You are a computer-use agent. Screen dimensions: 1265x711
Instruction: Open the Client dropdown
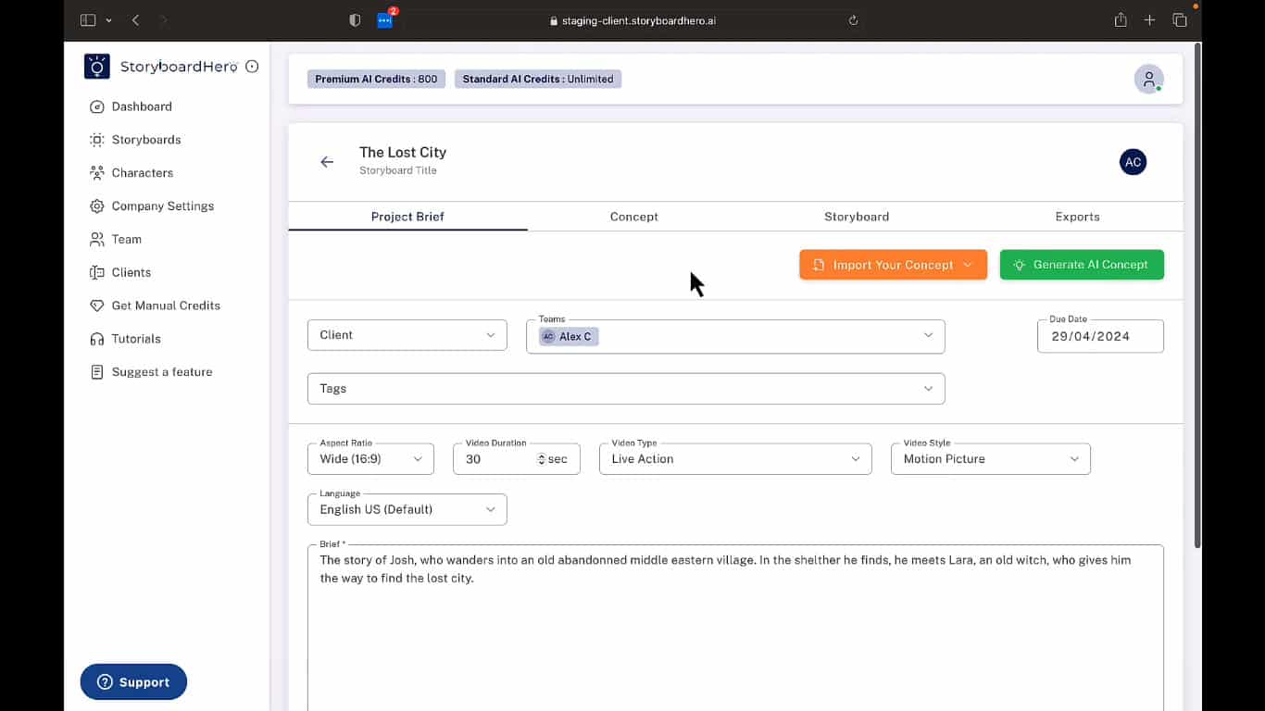tap(407, 335)
